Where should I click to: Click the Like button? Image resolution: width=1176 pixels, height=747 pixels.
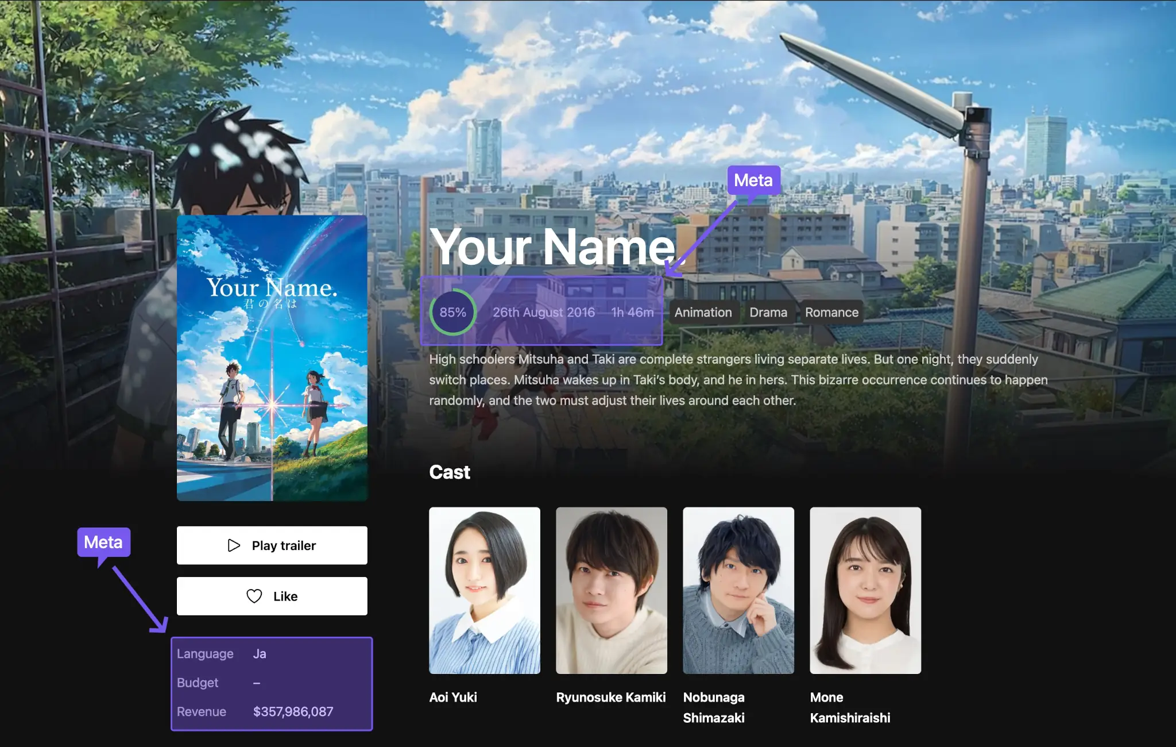tap(272, 596)
